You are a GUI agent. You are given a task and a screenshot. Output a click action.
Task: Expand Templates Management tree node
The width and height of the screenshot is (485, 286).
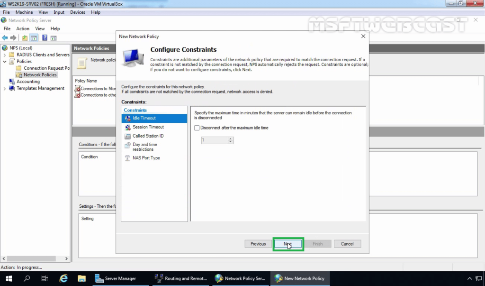5,89
